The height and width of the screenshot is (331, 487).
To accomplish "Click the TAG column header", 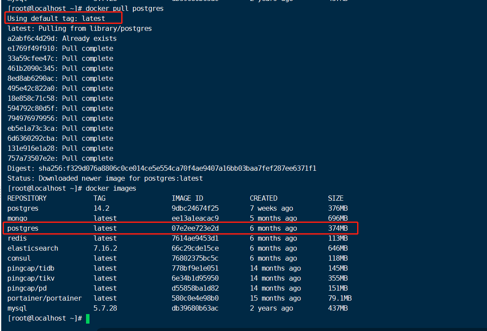I will pyautogui.click(x=99, y=199).
